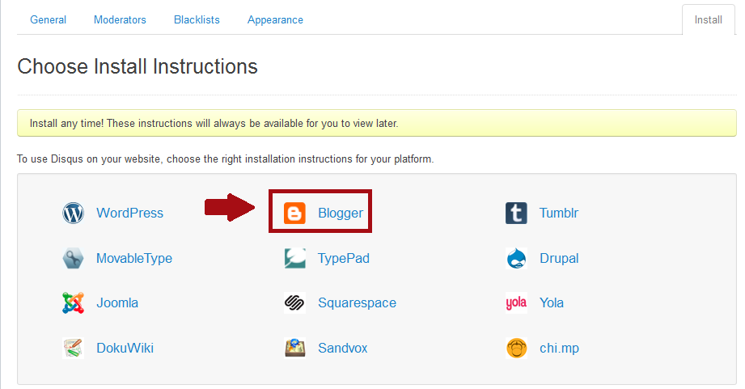Select the Drupal droplet icon
745x389 pixels.
coord(516,258)
